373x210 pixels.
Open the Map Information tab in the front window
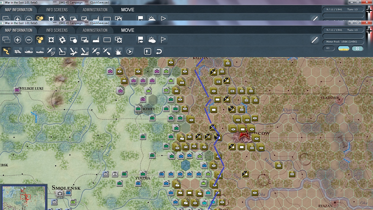click(19, 30)
